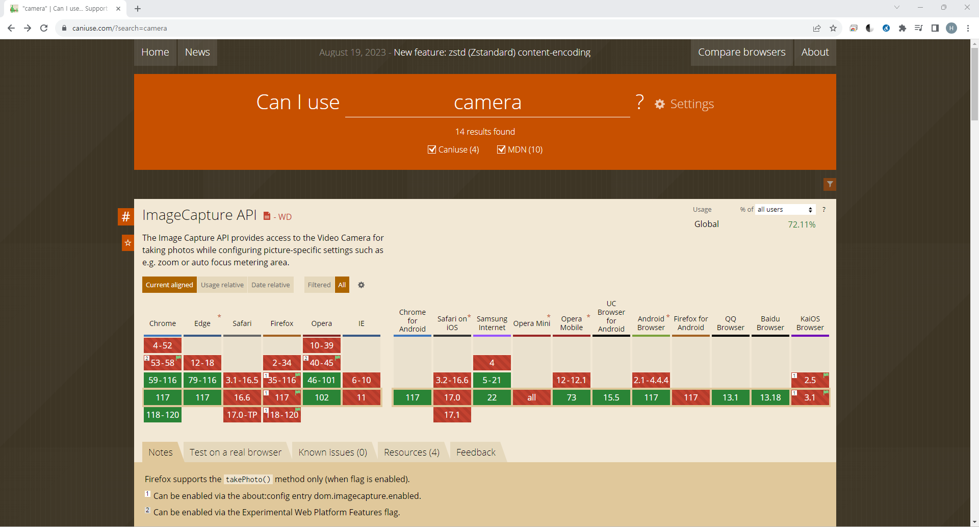
Task: View site info lock icon
Action: coord(64,28)
